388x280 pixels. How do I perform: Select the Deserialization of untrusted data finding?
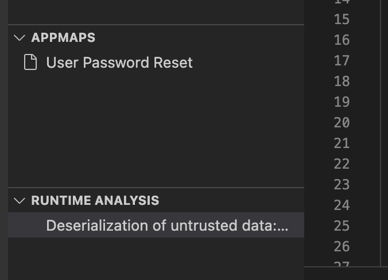click(x=156, y=225)
